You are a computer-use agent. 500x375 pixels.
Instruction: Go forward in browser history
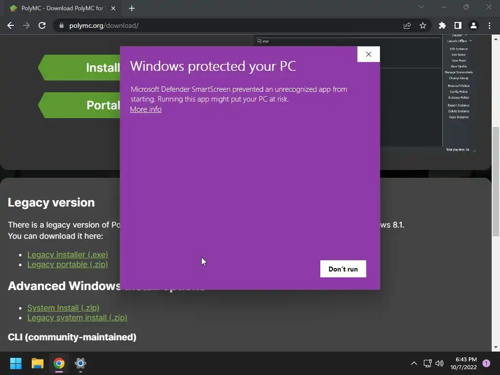click(26, 25)
